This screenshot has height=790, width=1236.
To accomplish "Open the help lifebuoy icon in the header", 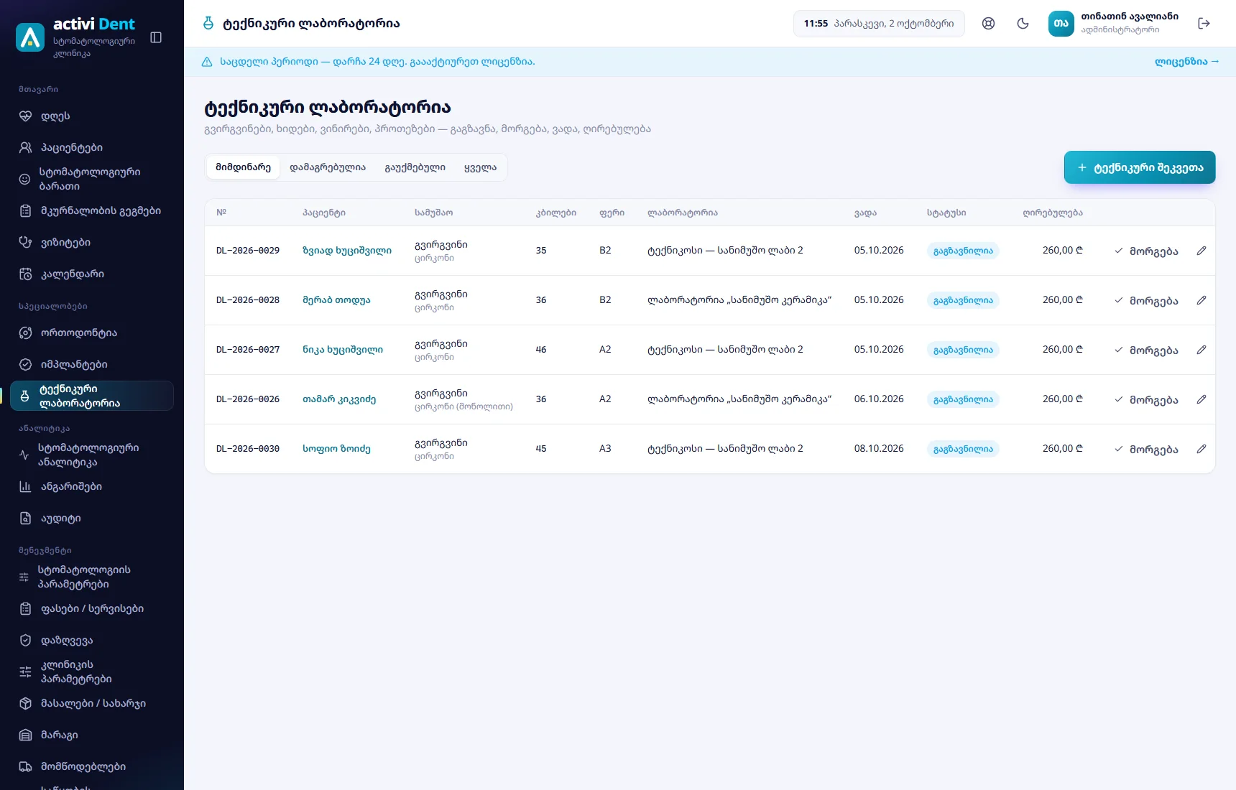I will [988, 24].
